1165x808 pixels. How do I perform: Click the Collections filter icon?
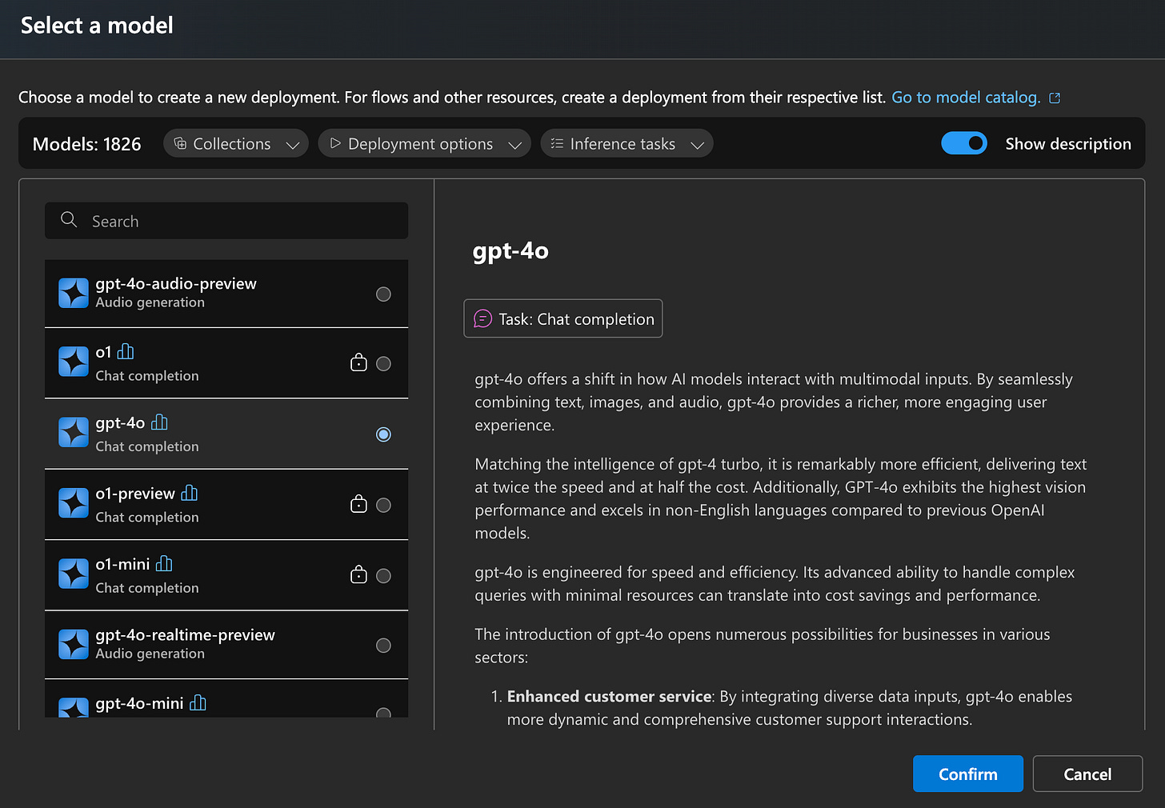[180, 143]
